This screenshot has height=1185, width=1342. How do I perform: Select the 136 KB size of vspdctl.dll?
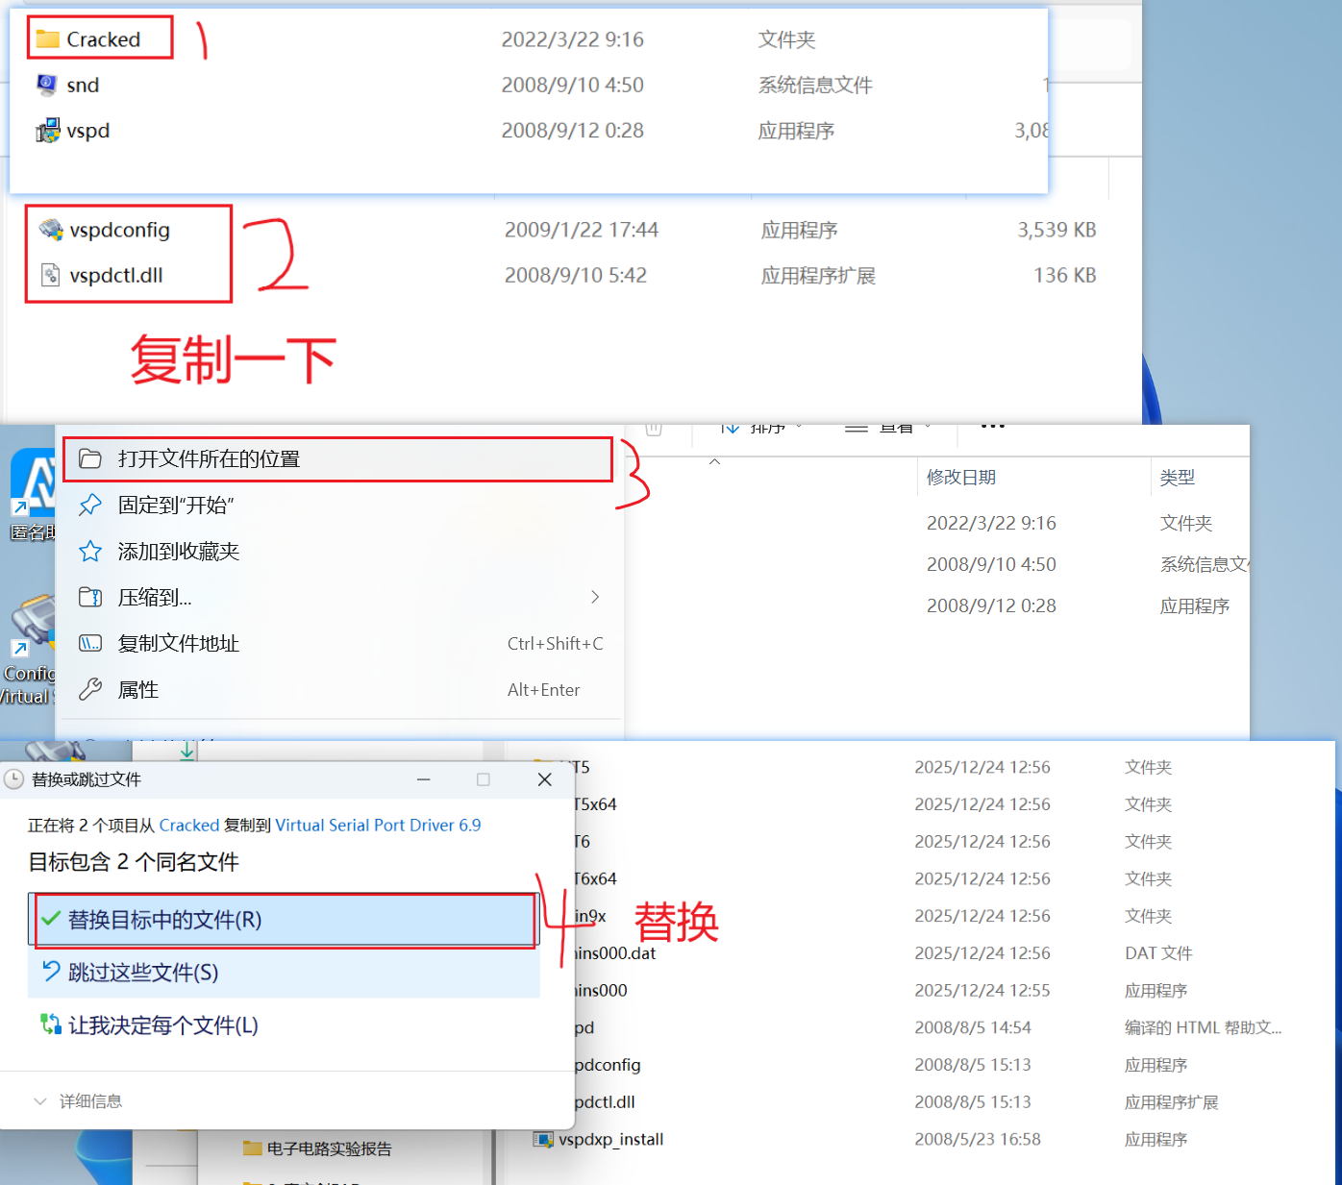[x=1065, y=276]
